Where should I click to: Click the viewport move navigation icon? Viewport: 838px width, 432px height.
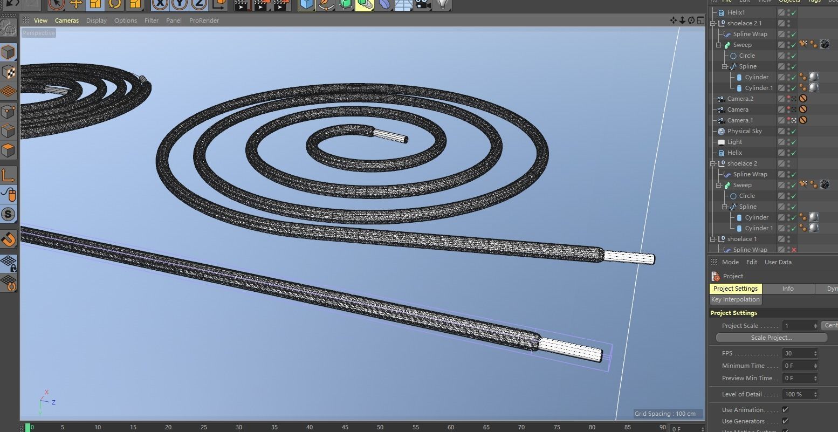674,20
